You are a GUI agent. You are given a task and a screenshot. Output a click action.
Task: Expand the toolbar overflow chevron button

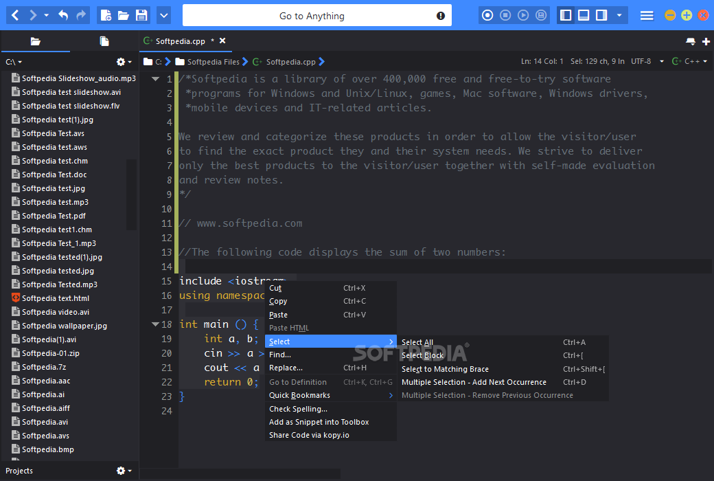pos(164,16)
